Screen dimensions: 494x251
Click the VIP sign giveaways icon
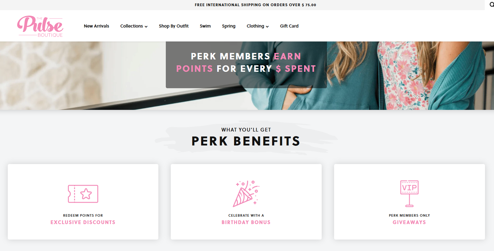(409, 194)
